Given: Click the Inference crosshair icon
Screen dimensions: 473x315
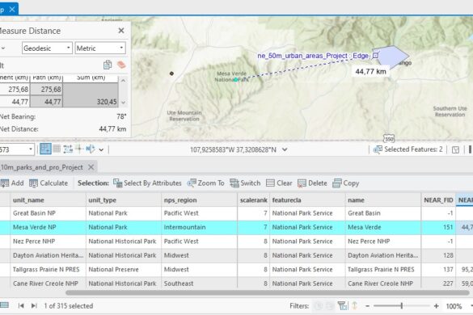Looking at the screenshot, I should coord(79,149).
